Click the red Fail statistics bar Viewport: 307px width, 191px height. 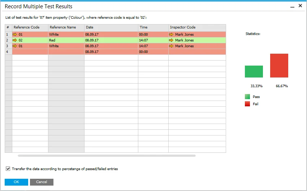tap(279, 66)
